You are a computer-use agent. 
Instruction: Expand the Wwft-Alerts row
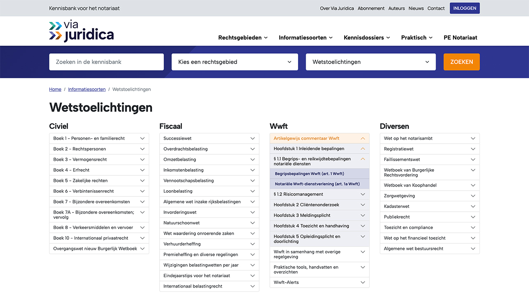(319, 283)
